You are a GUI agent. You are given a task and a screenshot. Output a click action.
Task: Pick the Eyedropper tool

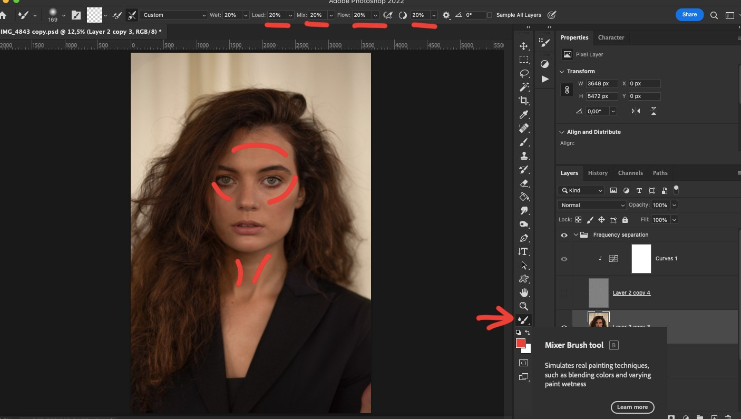(x=524, y=114)
